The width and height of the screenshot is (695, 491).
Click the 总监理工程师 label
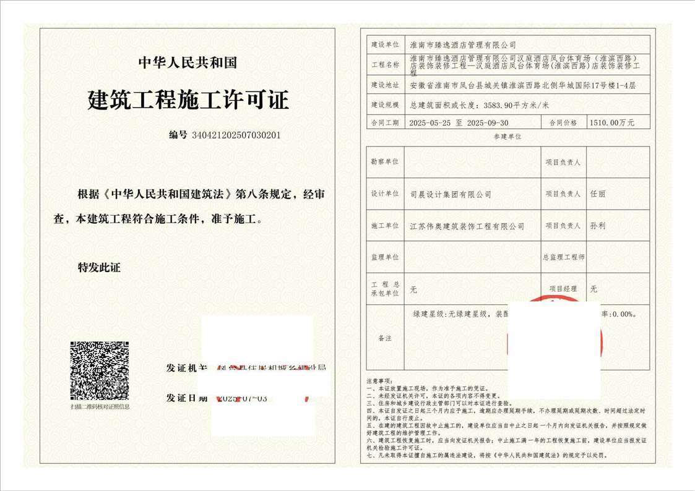tap(563, 257)
